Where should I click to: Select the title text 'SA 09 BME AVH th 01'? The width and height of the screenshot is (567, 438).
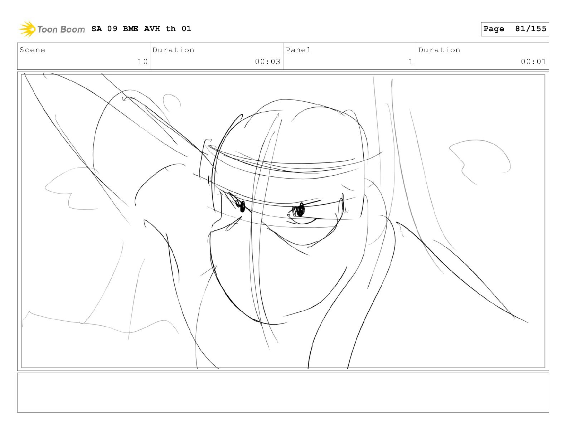pos(141,29)
